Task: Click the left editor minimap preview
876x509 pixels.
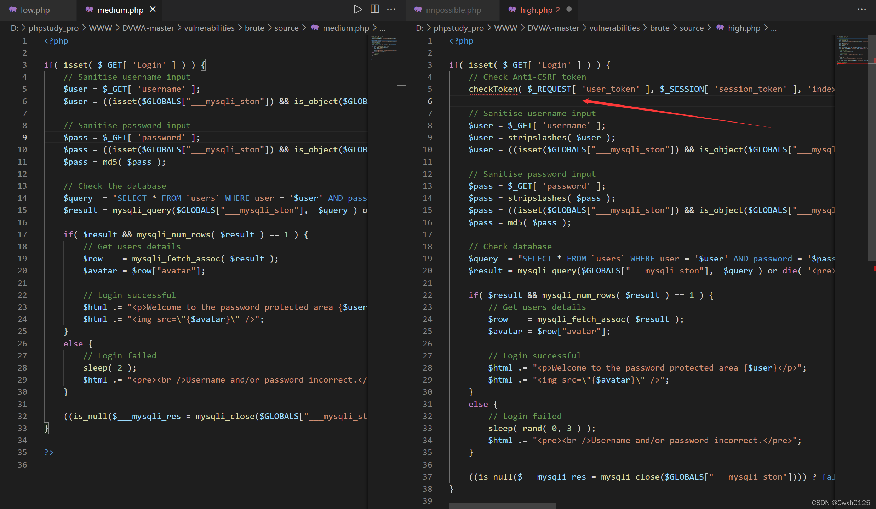Action: click(384, 46)
